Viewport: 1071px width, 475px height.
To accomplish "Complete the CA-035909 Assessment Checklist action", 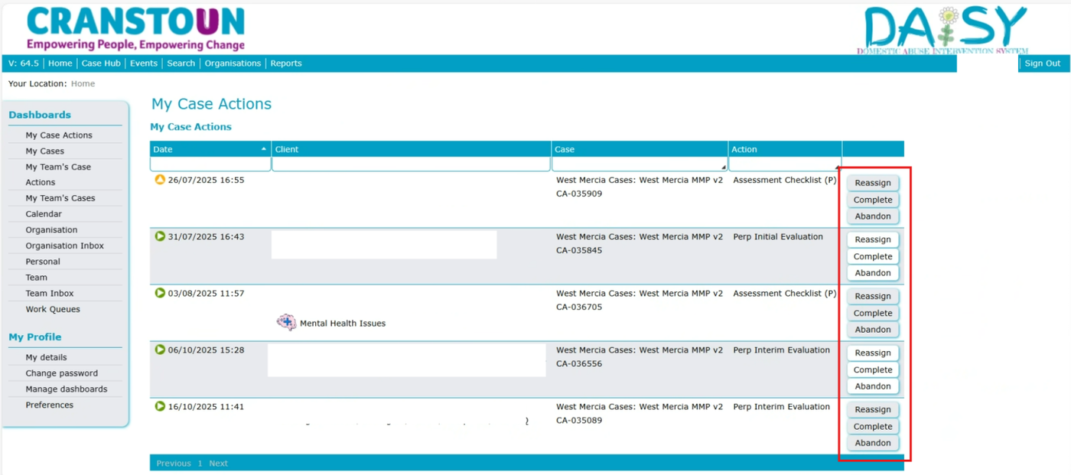I will tap(873, 200).
